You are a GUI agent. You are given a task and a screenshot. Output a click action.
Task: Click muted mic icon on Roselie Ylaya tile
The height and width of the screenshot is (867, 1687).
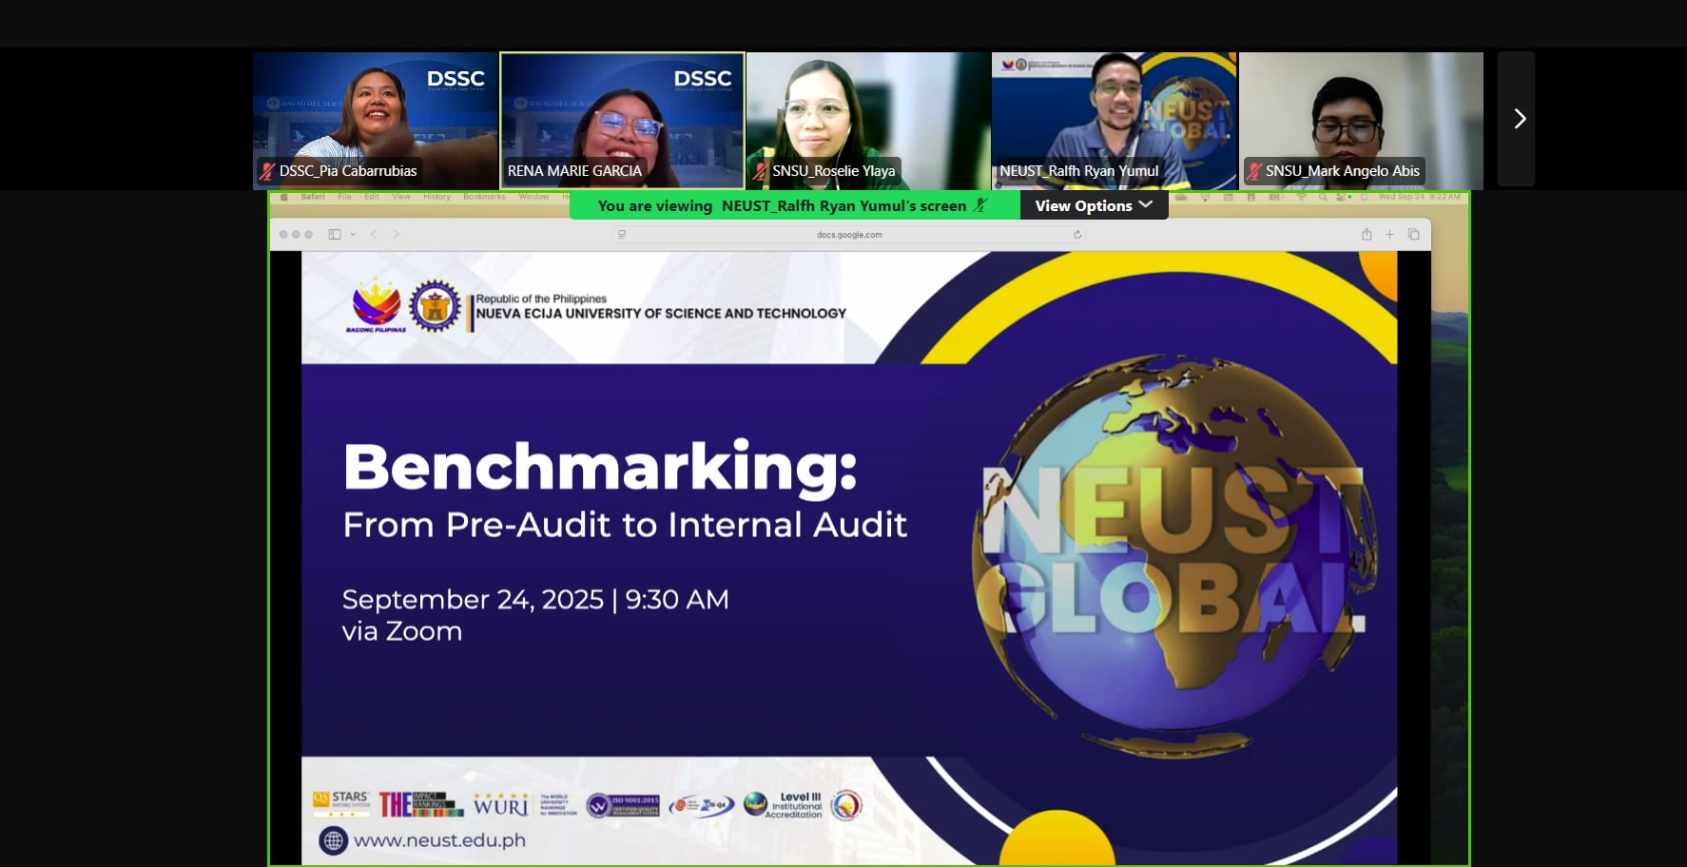pyautogui.click(x=760, y=171)
